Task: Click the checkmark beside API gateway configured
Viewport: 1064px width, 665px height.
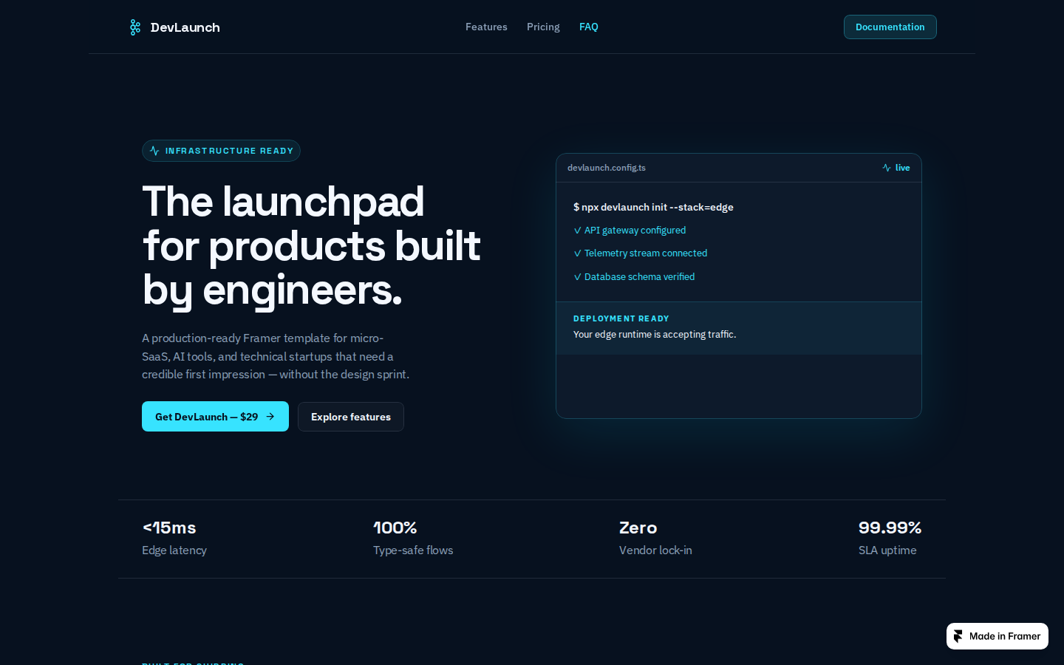Action: coord(577,231)
